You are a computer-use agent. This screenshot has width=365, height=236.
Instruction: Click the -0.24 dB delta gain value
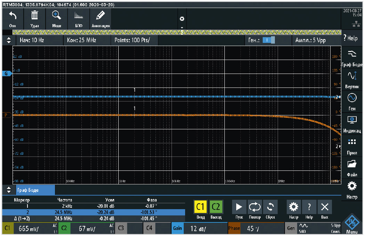(106, 219)
